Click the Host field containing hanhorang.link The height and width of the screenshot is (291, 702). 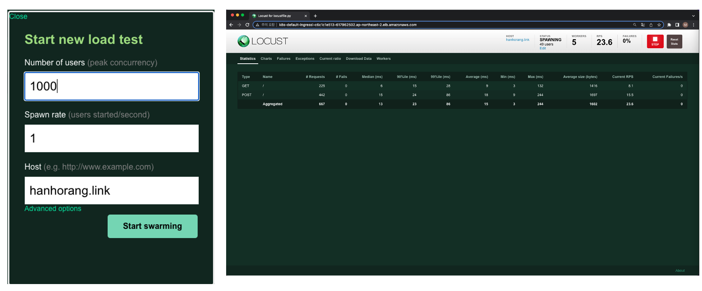(112, 190)
